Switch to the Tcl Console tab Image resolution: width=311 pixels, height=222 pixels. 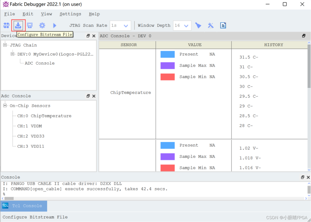24,206
